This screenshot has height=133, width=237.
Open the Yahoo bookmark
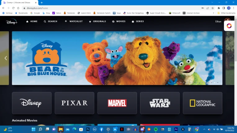click(x=57, y=13)
